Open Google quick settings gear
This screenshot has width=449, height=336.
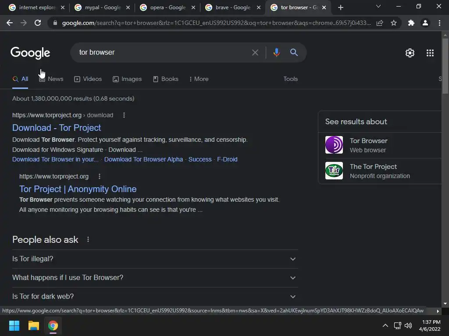pos(410,53)
